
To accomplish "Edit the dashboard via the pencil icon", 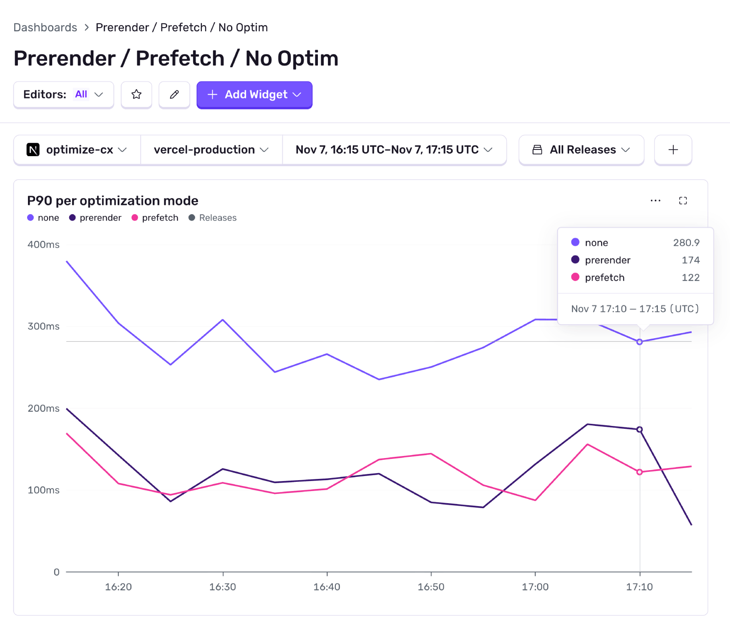I will (x=174, y=95).
